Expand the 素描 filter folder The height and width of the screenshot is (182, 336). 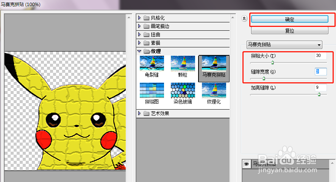tap(139, 43)
